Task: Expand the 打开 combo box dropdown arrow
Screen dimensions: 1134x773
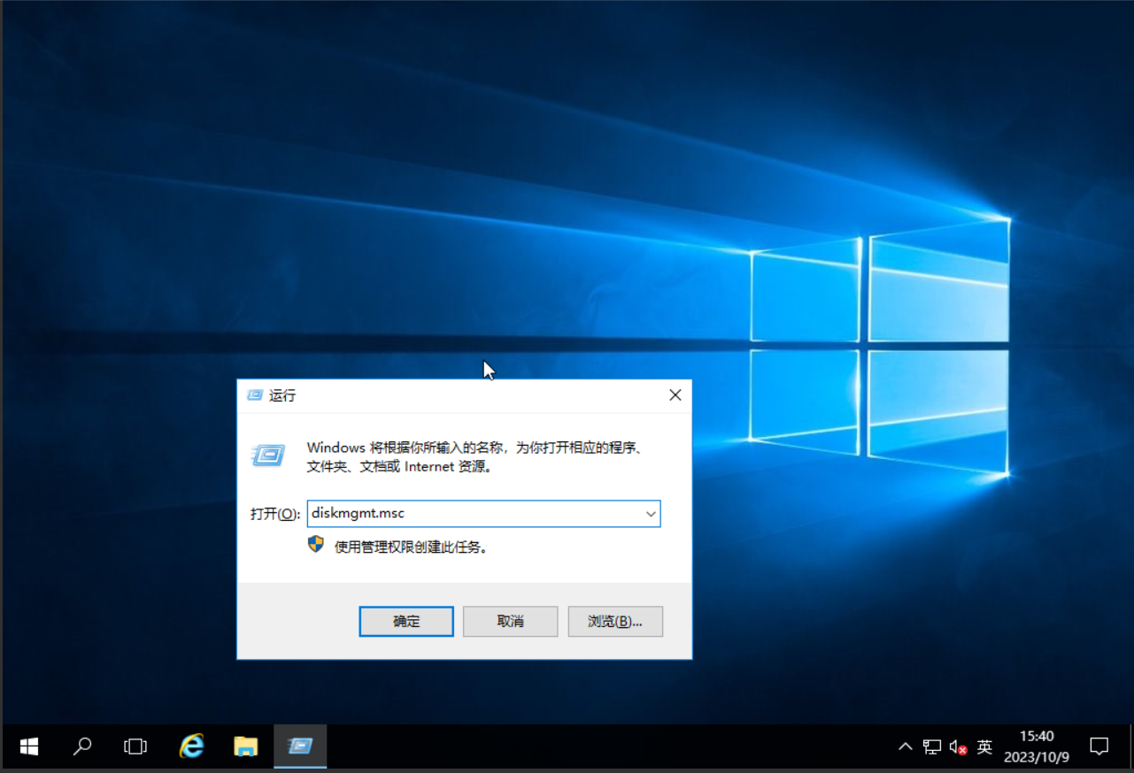Action: [651, 514]
